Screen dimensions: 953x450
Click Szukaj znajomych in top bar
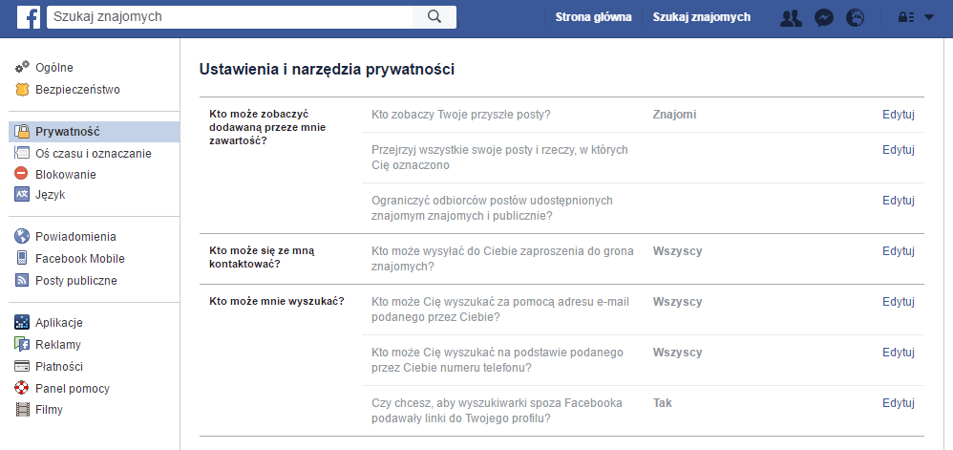coord(701,17)
